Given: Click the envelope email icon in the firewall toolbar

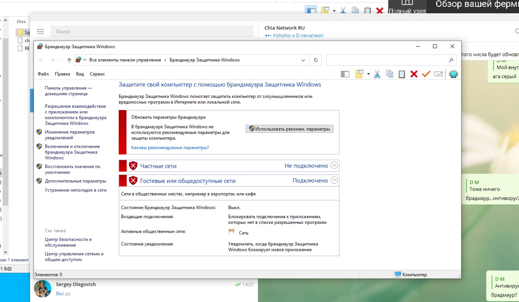Looking at the screenshot, I should [x=438, y=74].
